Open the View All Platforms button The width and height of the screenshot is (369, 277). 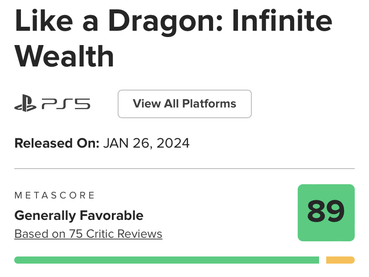point(184,104)
